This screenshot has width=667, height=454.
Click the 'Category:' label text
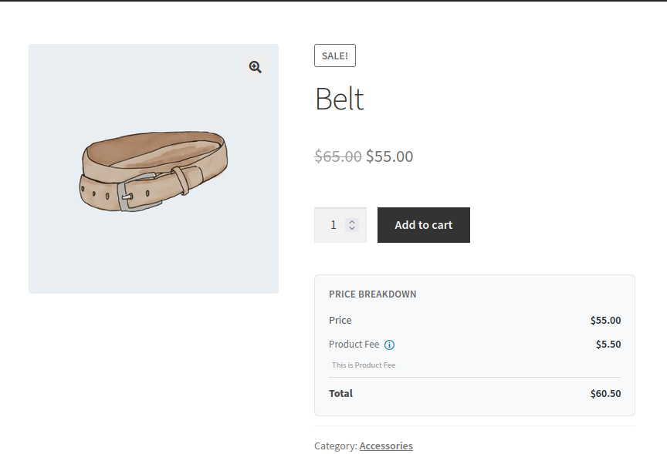[x=335, y=446]
